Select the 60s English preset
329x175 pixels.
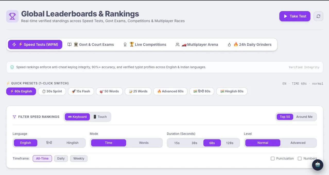click(x=21, y=91)
